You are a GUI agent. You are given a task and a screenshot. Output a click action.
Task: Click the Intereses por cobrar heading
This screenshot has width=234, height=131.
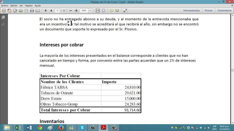tap(62, 45)
